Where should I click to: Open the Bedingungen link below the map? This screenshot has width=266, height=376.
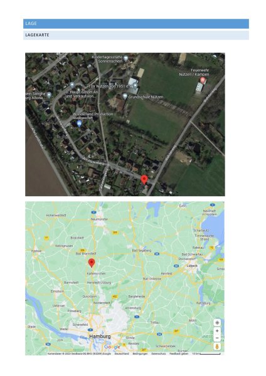click(140, 353)
